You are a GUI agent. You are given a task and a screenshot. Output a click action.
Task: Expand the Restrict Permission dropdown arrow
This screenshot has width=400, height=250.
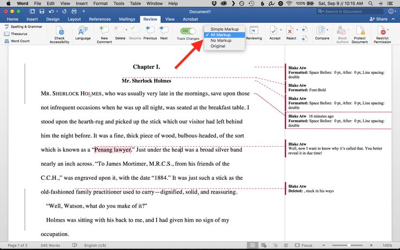coord(388,30)
